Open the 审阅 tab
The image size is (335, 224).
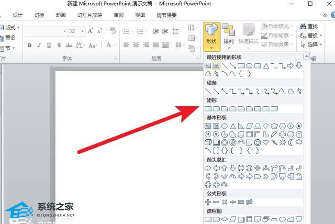click(x=119, y=15)
